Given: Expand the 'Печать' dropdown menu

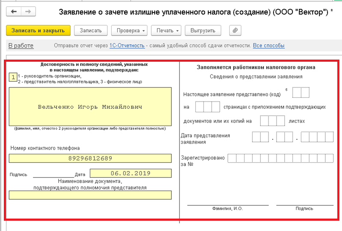Looking at the screenshot, I should click(x=166, y=30).
